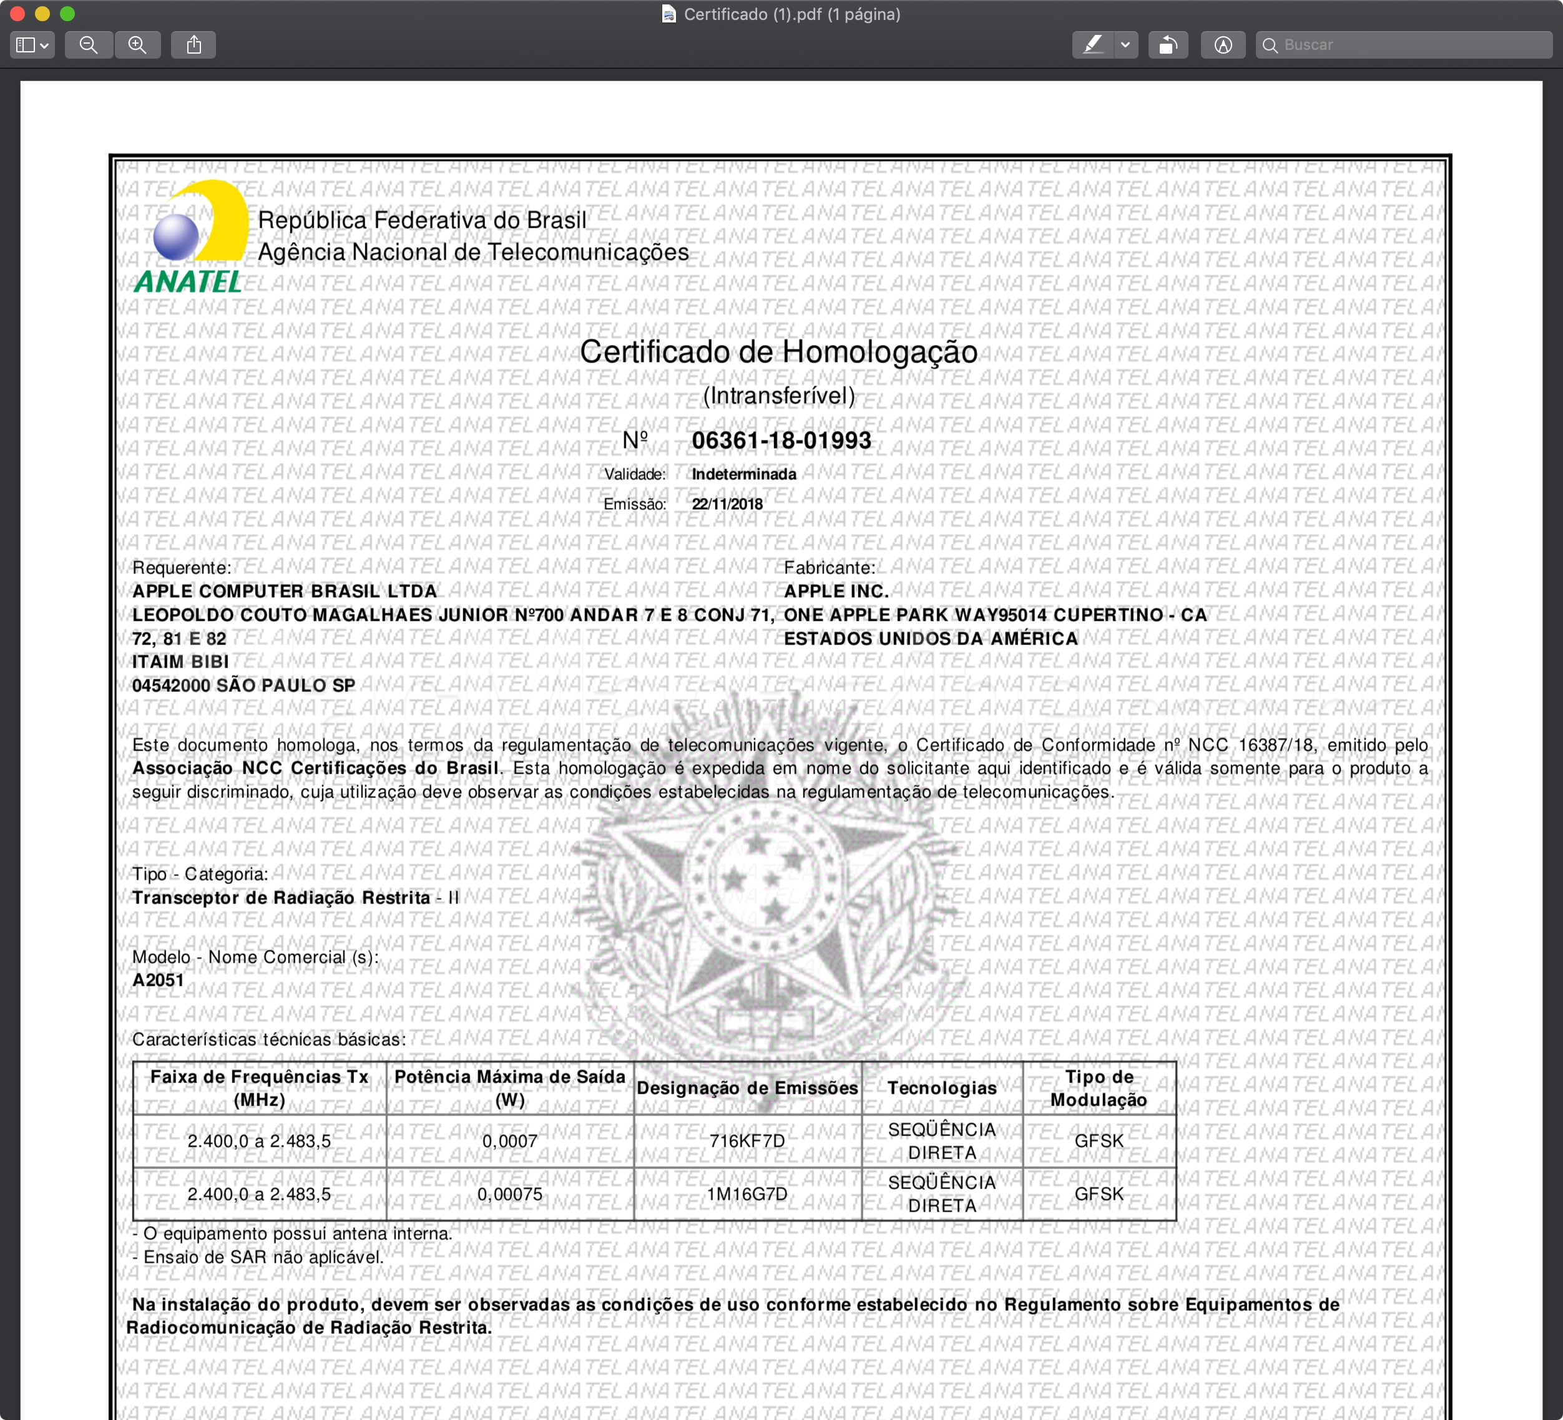1563x1420 pixels.
Task: Click the search magnifier icon in Buscar field
Action: pos(1270,45)
